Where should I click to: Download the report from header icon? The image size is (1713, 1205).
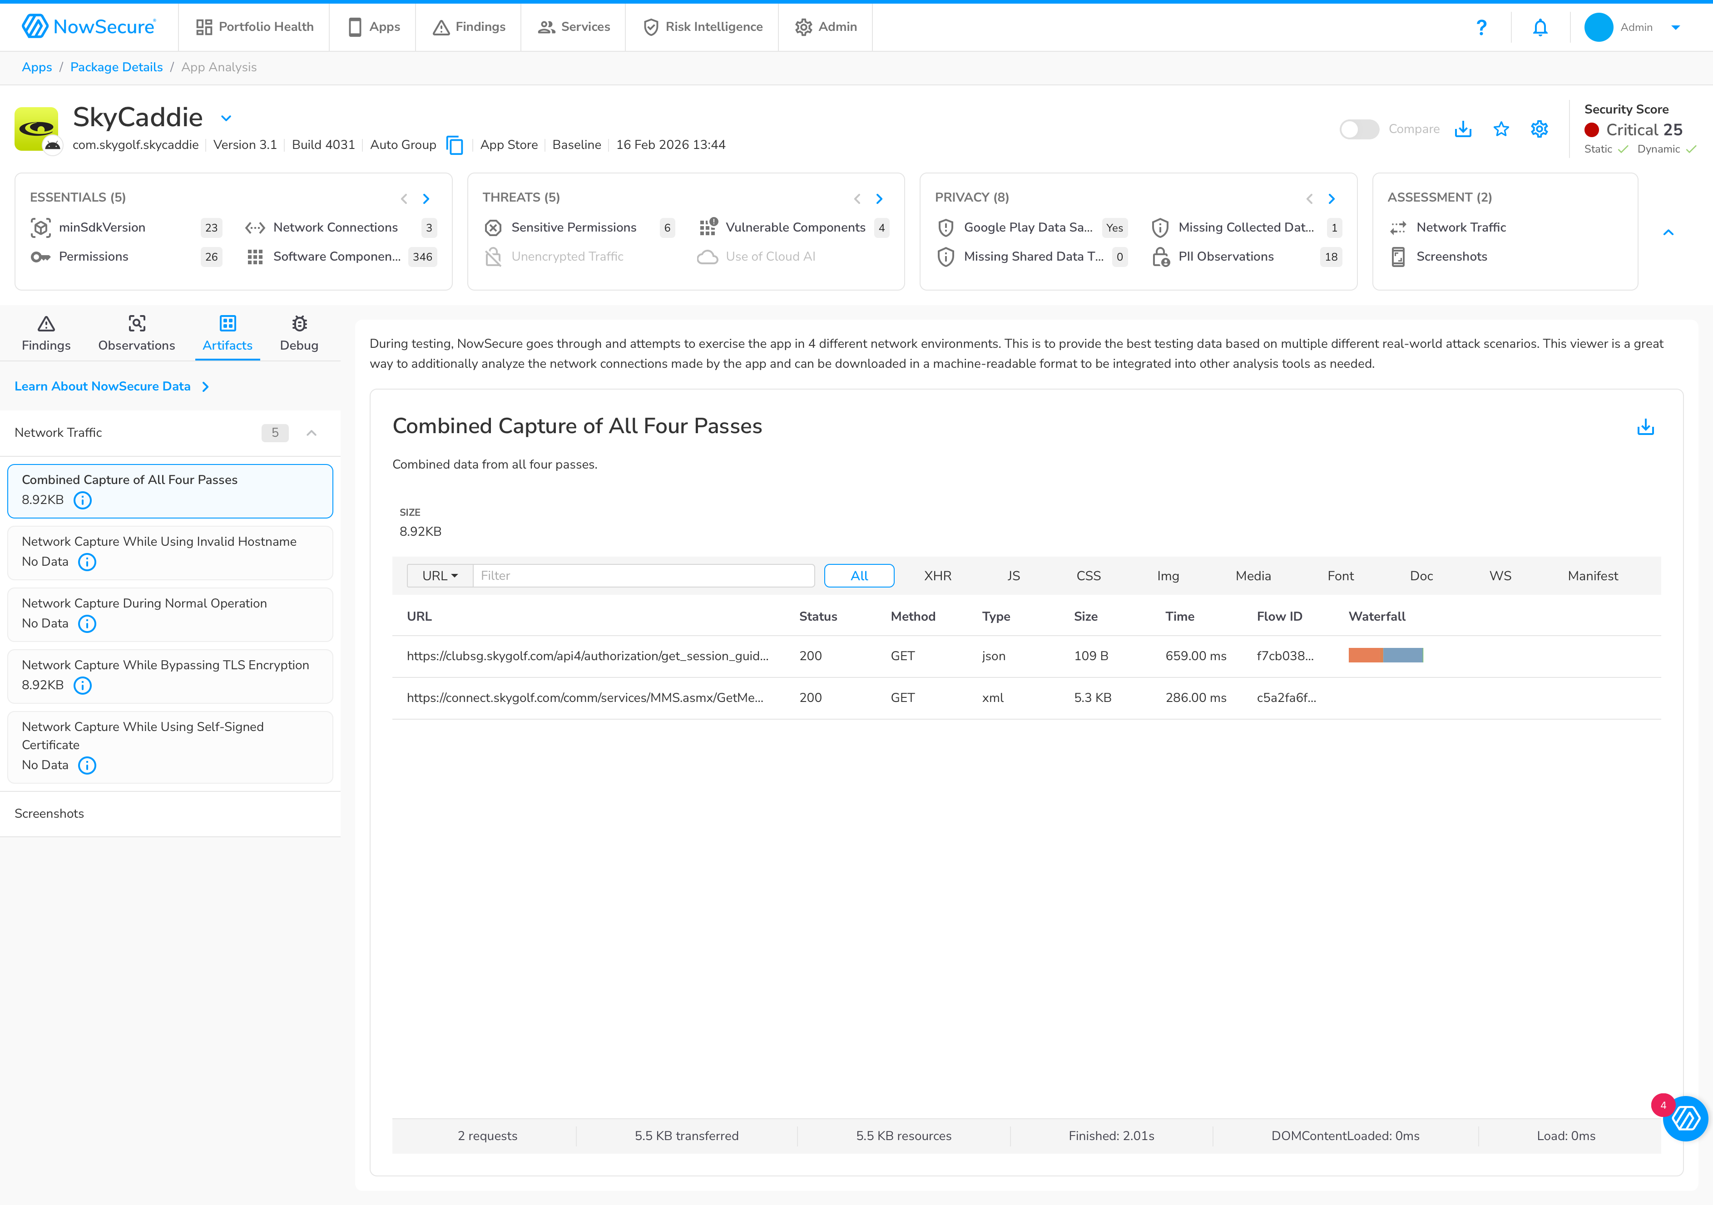pyautogui.click(x=1462, y=129)
